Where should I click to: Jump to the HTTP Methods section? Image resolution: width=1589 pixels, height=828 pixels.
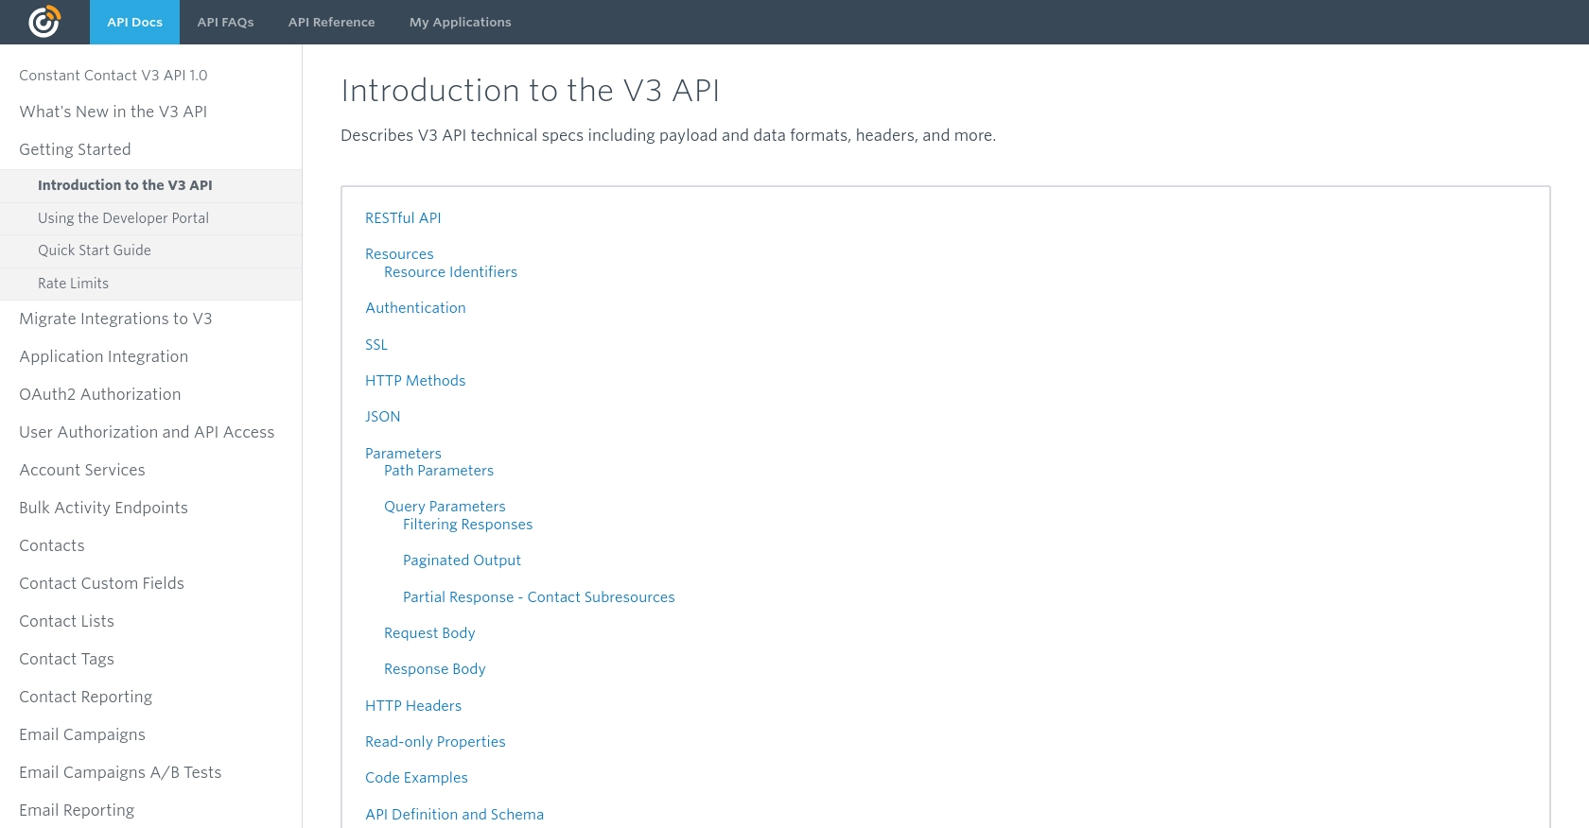(415, 381)
